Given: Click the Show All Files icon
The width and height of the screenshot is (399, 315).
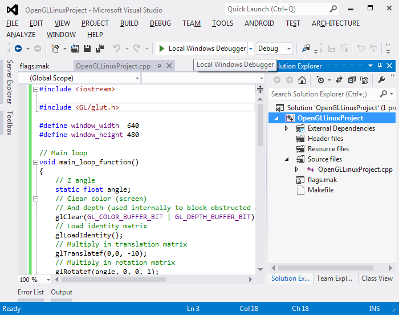Looking at the screenshot, I should 364,80.
